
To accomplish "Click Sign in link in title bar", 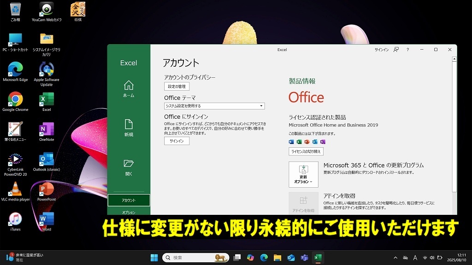I will click(x=381, y=50).
